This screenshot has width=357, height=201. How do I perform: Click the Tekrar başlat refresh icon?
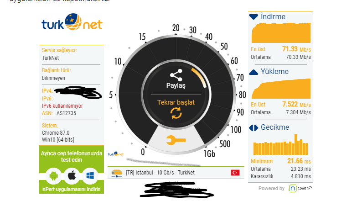pos(176,113)
